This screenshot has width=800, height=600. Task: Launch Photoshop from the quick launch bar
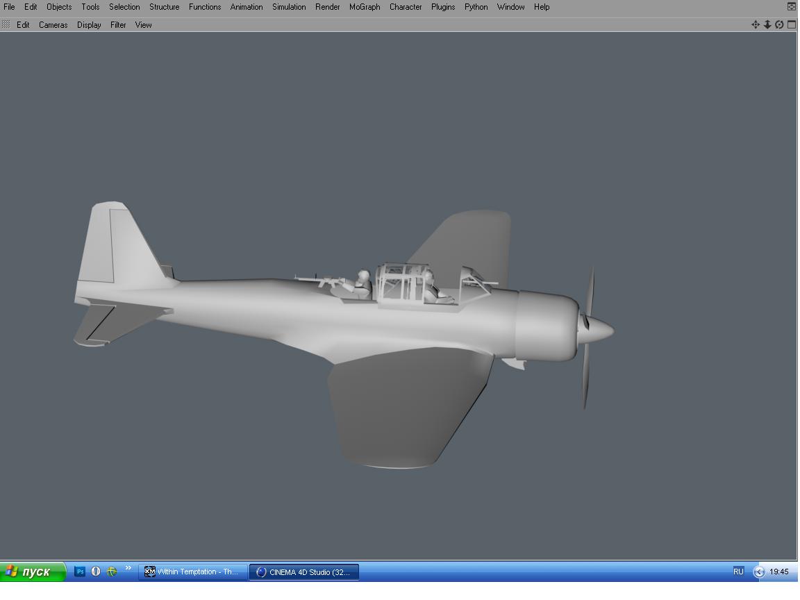tap(80, 572)
